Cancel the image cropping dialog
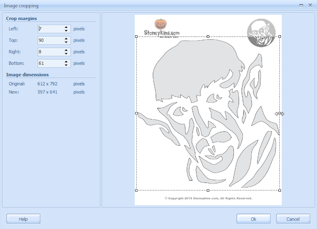Image resolution: width=317 pixels, height=229 pixels. [293, 219]
